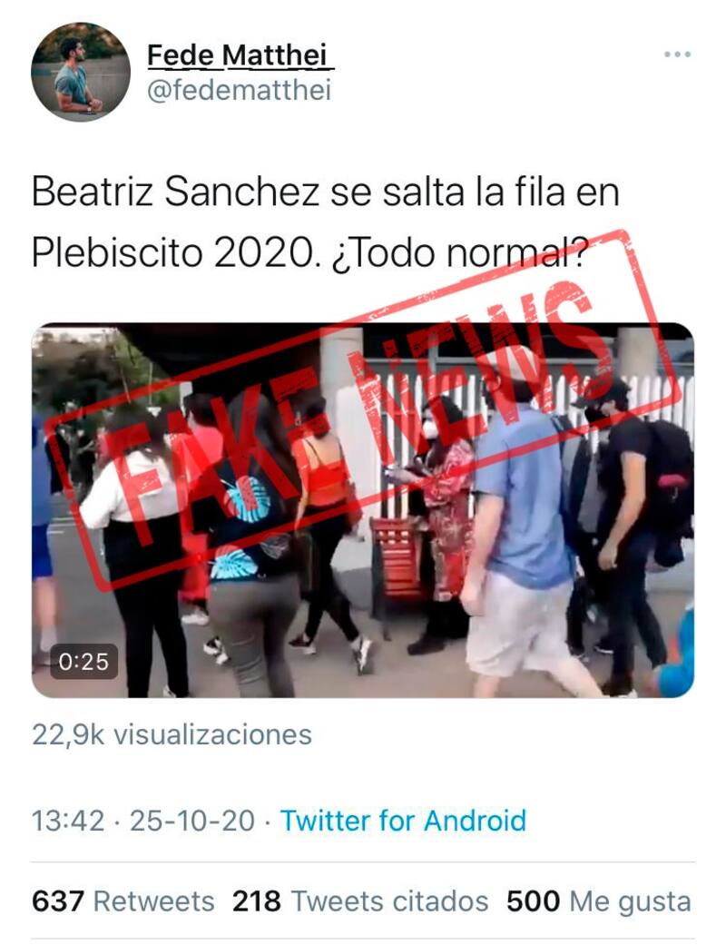Show the 218 Tweets citados list
726x945 pixels.
pos(360,902)
